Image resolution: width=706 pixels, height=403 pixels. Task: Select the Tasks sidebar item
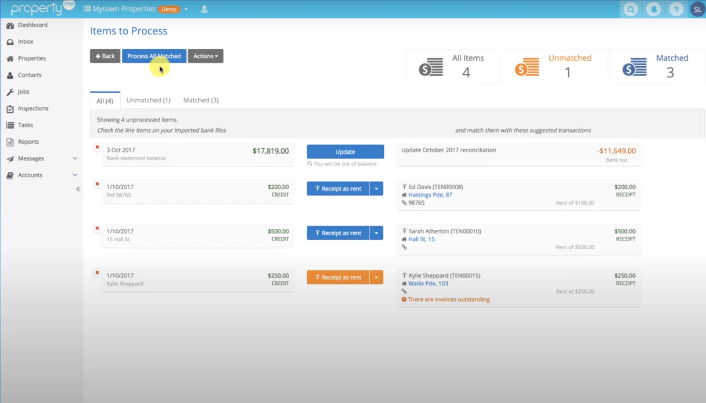pyautogui.click(x=25, y=125)
